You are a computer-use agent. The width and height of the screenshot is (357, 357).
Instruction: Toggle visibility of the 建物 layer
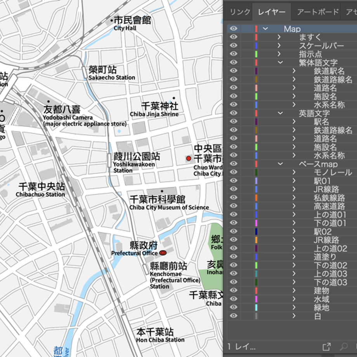234,290
